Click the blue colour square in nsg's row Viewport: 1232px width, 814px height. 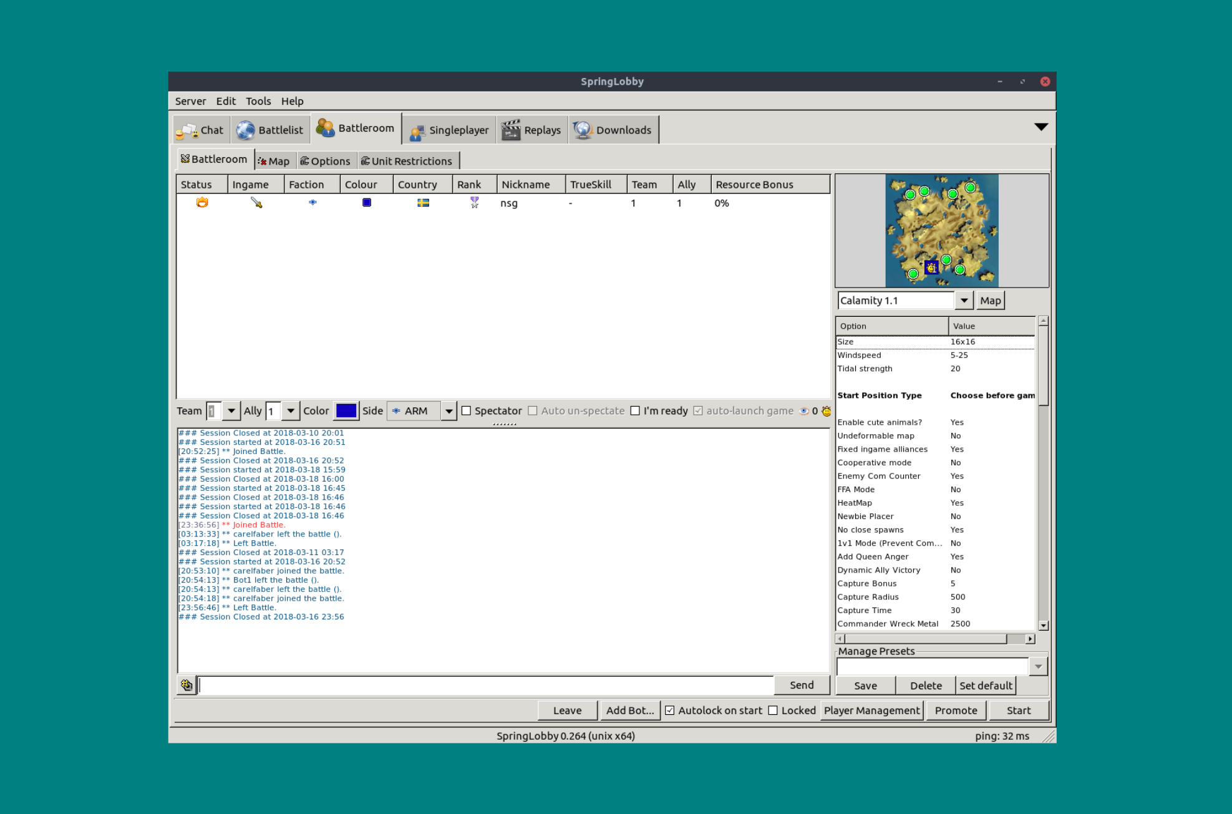pyautogui.click(x=367, y=202)
